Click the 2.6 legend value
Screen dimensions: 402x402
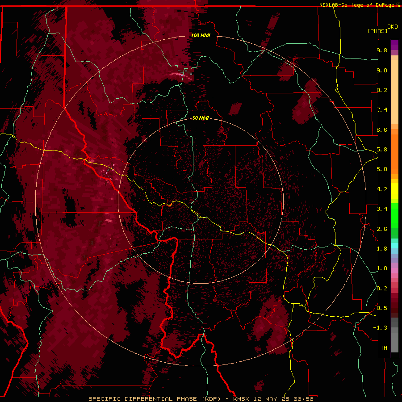tap(382, 229)
